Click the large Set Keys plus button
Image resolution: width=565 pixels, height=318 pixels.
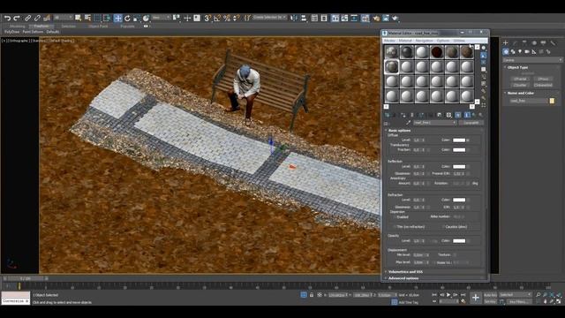(x=476, y=298)
